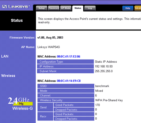Click the IP Address label cell

(x=65, y=67)
